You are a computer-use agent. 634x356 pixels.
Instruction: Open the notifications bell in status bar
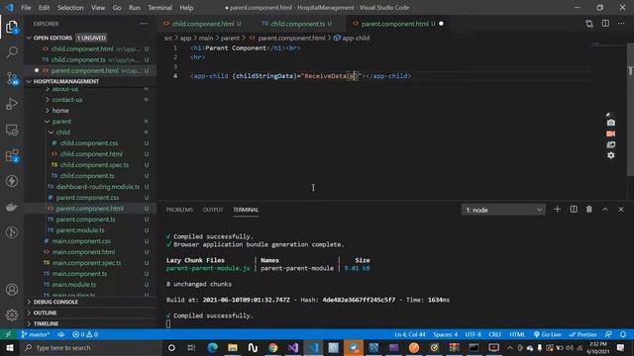(x=623, y=334)
